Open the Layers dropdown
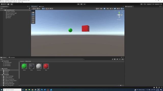The height and width of the screenshot is (91, 163). tap(150, 4)
